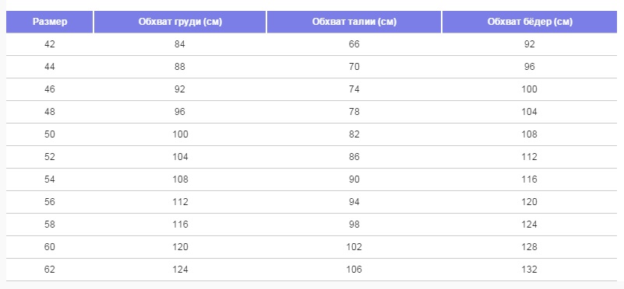
Task: Click the Обхват груди (см) header
Action: tap(180, 22)
